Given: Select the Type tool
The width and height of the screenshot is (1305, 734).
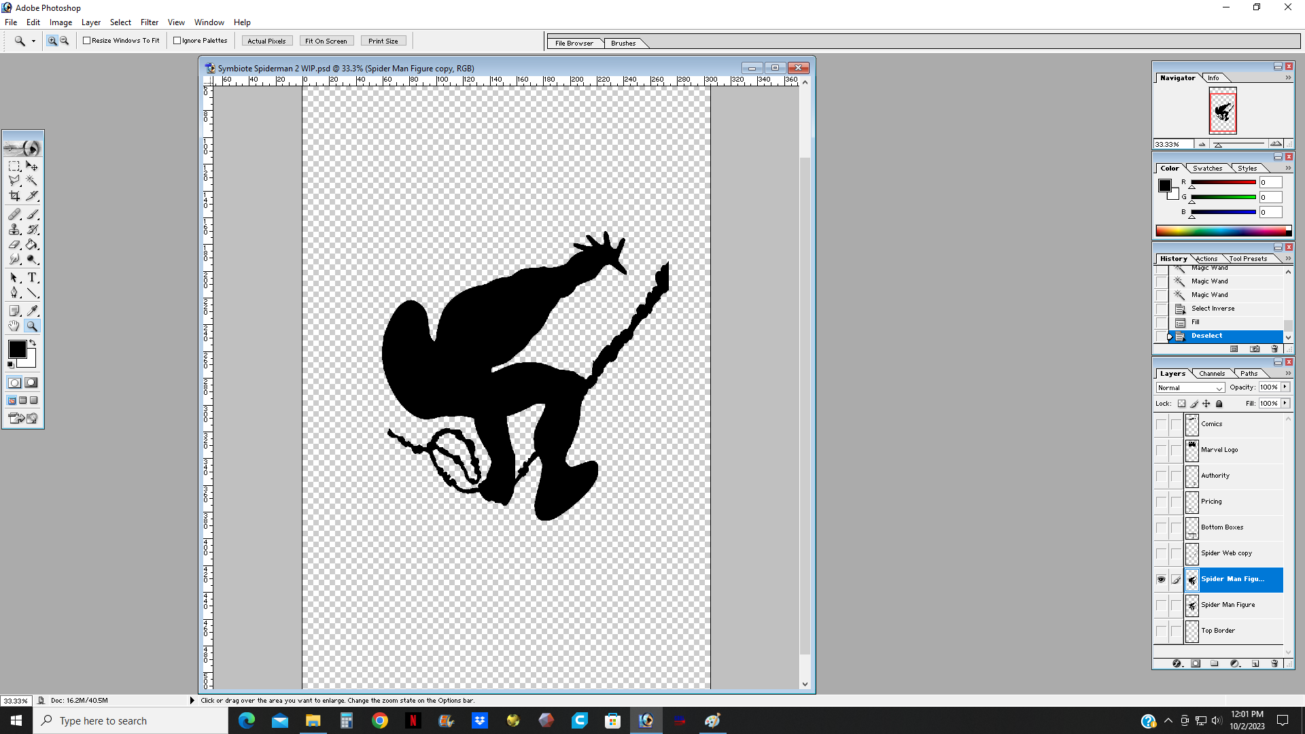Looking at the screenshot, I should (32, 277).
